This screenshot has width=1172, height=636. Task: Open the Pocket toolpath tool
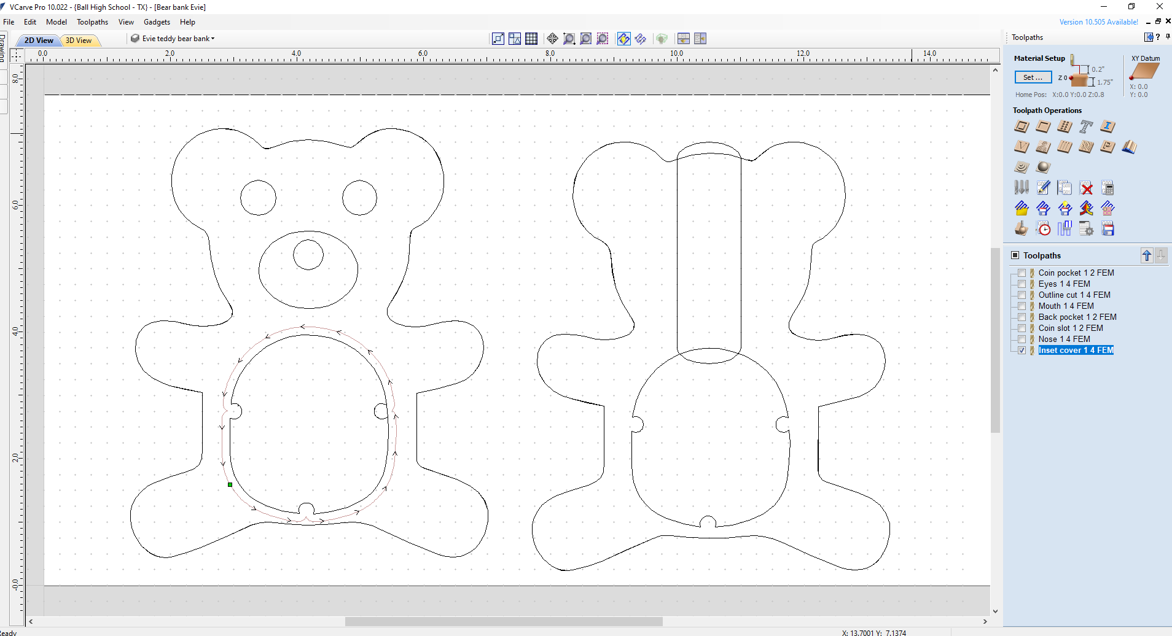pyautogui.click(x=1043, y=126)
